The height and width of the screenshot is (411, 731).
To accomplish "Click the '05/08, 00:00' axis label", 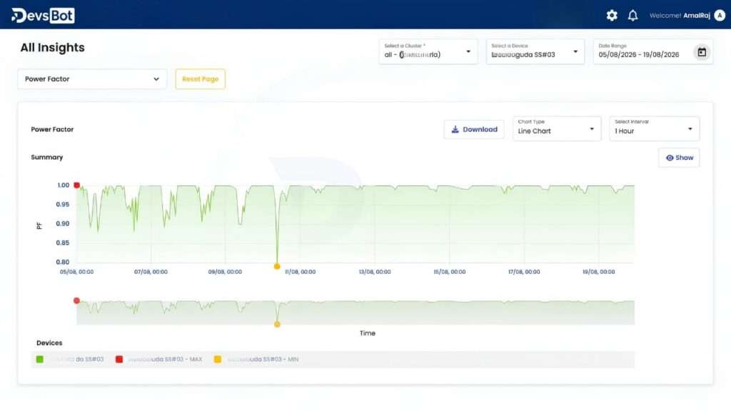I will click(x=76, y=272).
